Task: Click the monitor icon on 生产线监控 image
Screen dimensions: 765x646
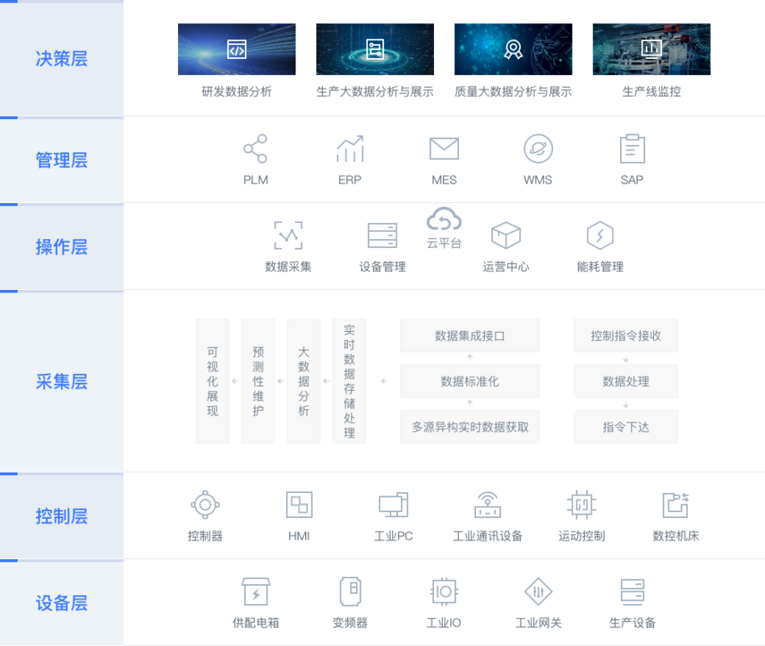Action: click(x=651, y=49)
